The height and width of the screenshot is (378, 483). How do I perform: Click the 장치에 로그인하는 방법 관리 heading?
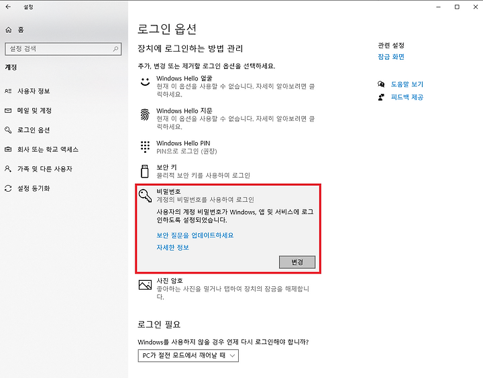pos(190,49)
